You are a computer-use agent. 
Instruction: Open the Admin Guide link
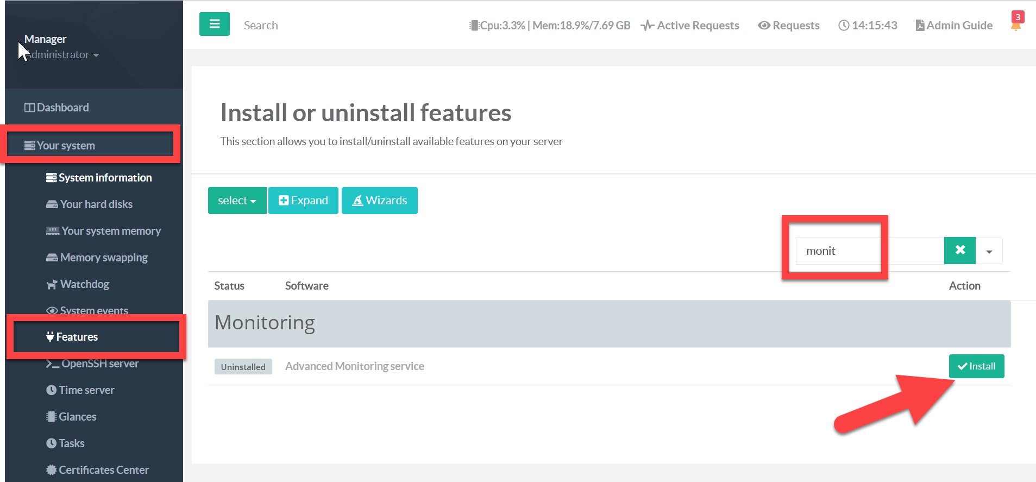pos(954,26)
